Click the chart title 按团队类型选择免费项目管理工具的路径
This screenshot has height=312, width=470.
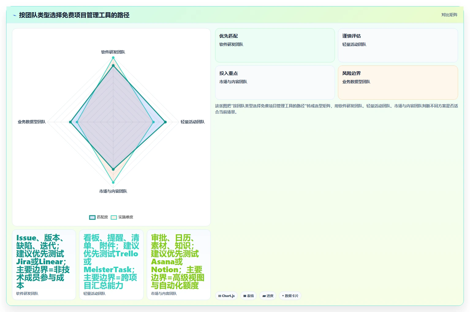click(74, 15)
